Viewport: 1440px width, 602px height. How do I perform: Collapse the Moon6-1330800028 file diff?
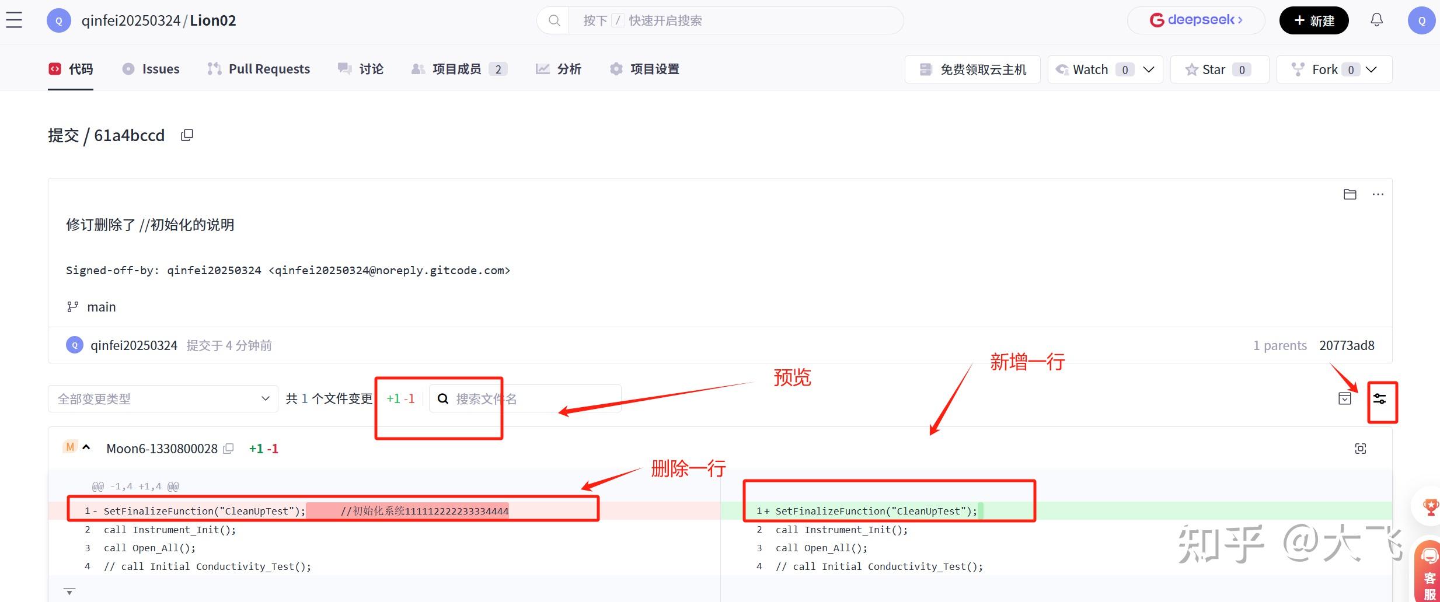click(x=86, y=447)
